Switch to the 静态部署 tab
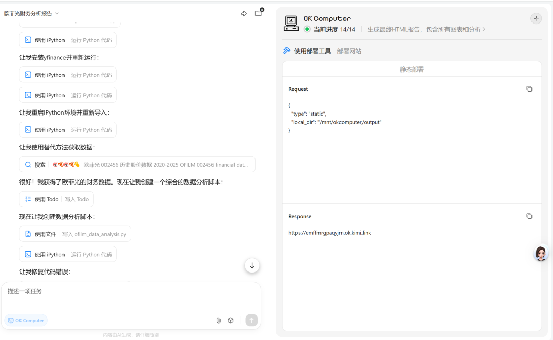The width and height of the screenshot is (553, 340). click(x=412, y=69)
